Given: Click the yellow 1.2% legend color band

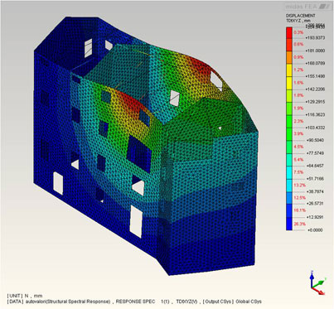Looking at the screenshot, I should pyautogui.click(x=289, y=70).
